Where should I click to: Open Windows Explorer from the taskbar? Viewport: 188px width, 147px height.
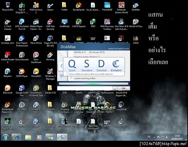tap(28, 137)
